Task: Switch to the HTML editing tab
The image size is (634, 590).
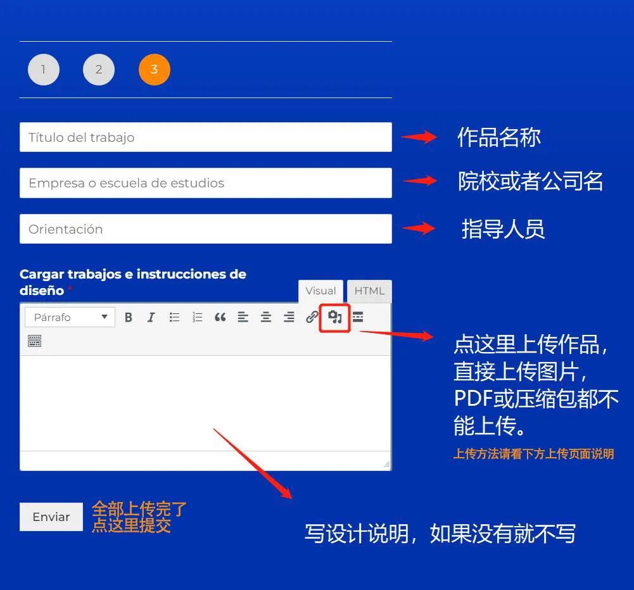Action: coord(369,291)
